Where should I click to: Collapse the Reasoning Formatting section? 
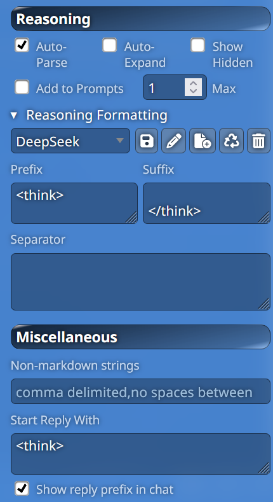14,115
